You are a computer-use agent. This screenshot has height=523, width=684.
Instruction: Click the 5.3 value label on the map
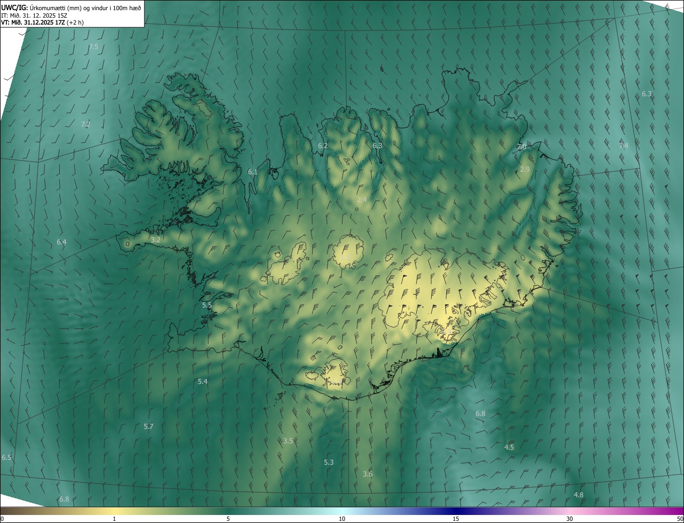point(329,462)
